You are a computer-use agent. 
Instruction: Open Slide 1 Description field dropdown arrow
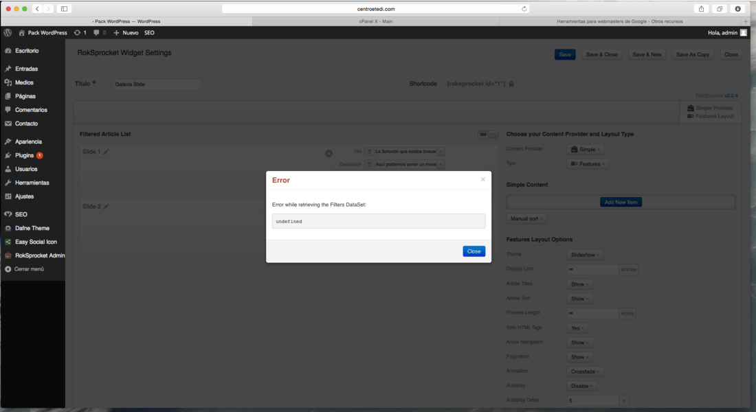[441, 164]
